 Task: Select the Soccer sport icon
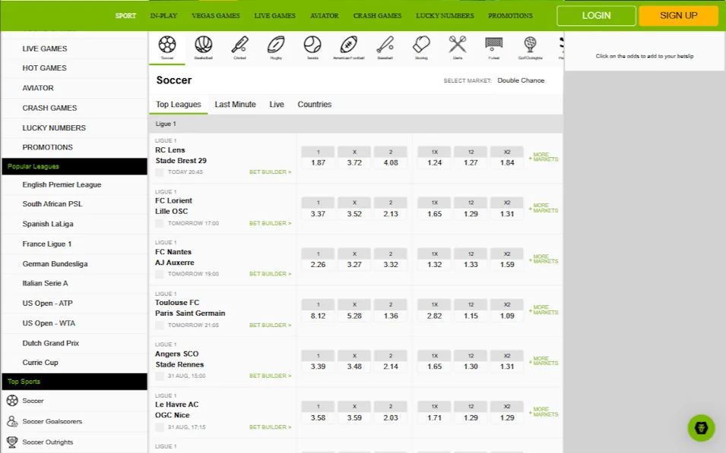[167, 45]
